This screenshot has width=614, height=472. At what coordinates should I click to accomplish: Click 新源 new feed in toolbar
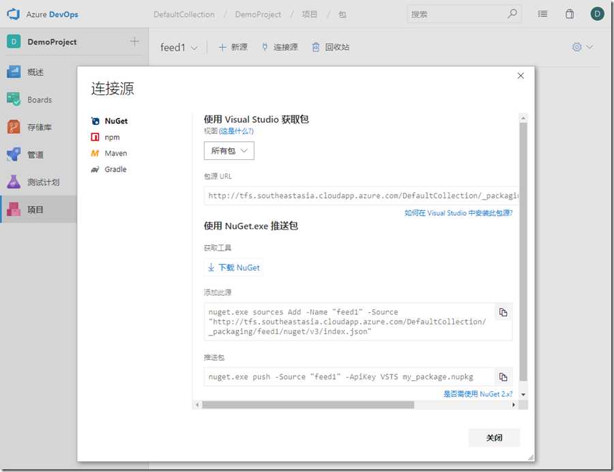click(233, 47)
